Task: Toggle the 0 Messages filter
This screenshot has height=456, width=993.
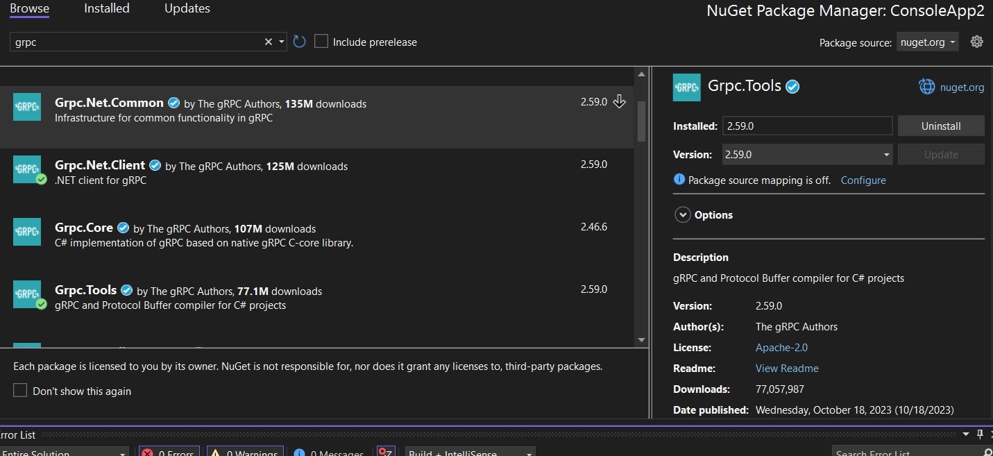Action: pos(330,453)
